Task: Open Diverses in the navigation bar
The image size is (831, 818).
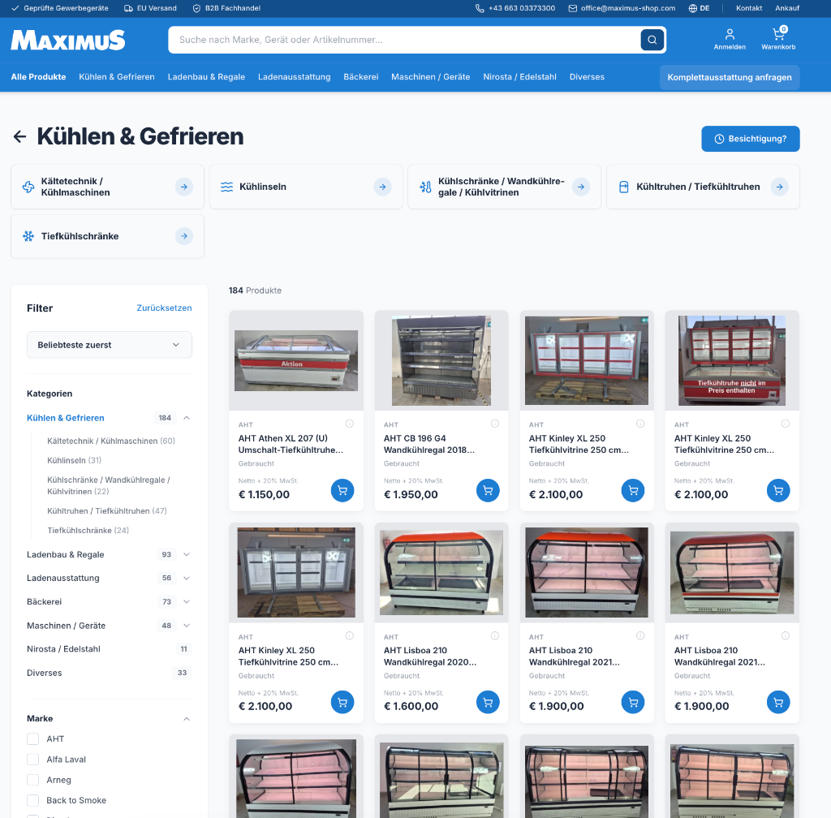Action: tap(587, 77)
